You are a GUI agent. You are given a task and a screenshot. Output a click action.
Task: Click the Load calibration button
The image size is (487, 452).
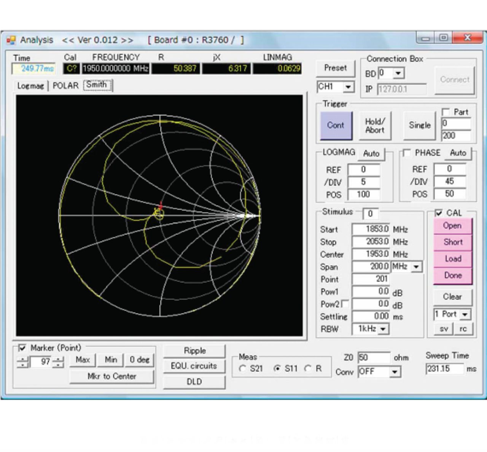click(x=452, y=259)
